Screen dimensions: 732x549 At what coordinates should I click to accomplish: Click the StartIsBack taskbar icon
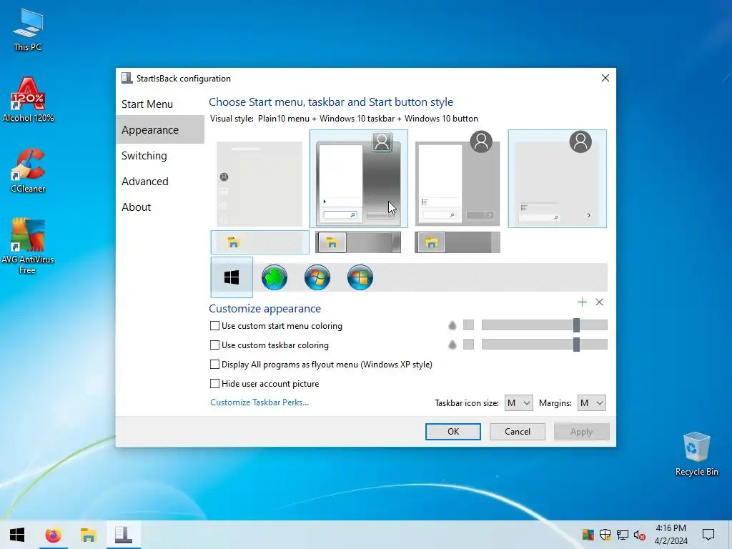pos(123,535)
